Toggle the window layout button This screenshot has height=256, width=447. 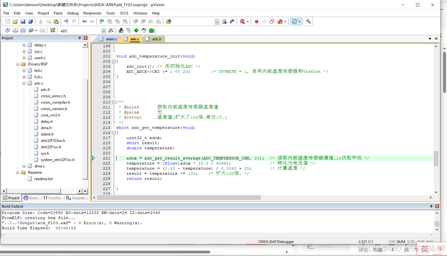pyautogui.click(x=294, y=21)
